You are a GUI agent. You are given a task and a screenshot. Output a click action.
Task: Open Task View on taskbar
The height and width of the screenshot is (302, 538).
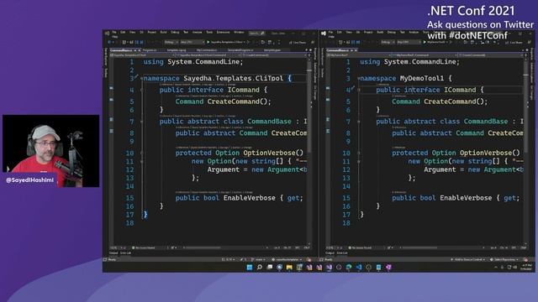click(x=270, y=267)
